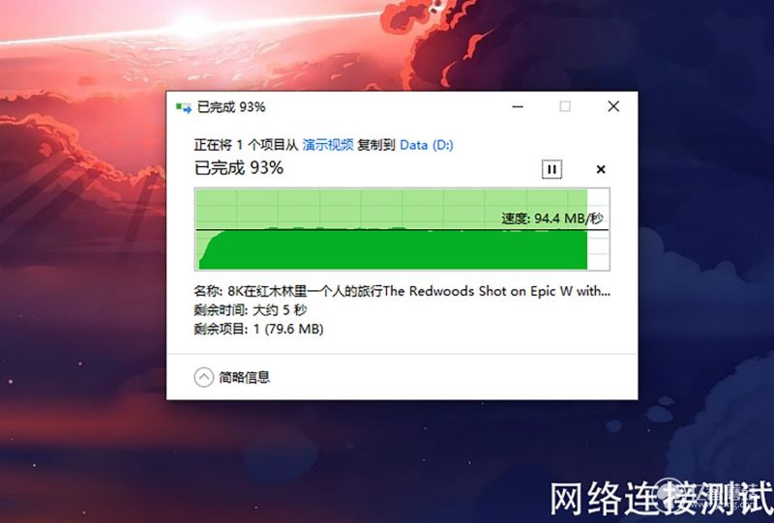Cancel the copy with the small X
This screenshot has height=523, width=774.
pyautogui.click(x=601, y=169)
